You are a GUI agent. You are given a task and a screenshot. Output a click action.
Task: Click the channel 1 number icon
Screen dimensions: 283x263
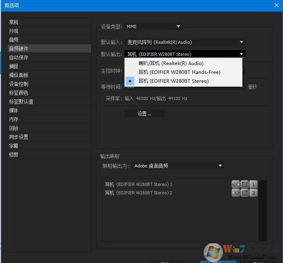tap(253, 184)
